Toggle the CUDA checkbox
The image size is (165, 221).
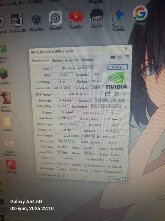pyautogui.click(x=72, y=164)
